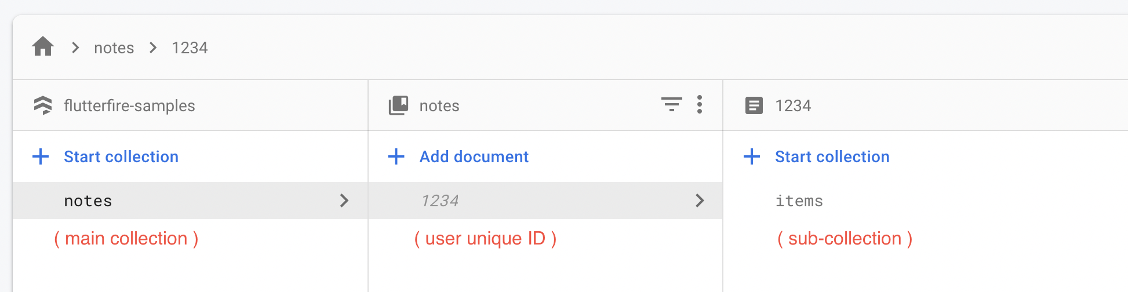Start collection under flutterfire-samples
This screenshot has width=1128, height=292.
click(x=121, y=156)
